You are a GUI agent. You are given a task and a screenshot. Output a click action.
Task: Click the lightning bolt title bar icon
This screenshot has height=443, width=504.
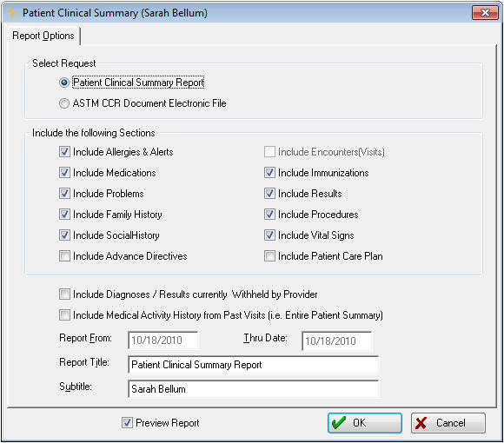(x=12, y=13)
